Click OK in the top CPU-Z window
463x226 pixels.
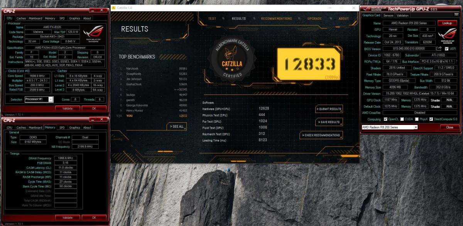(x=94, y=108)
